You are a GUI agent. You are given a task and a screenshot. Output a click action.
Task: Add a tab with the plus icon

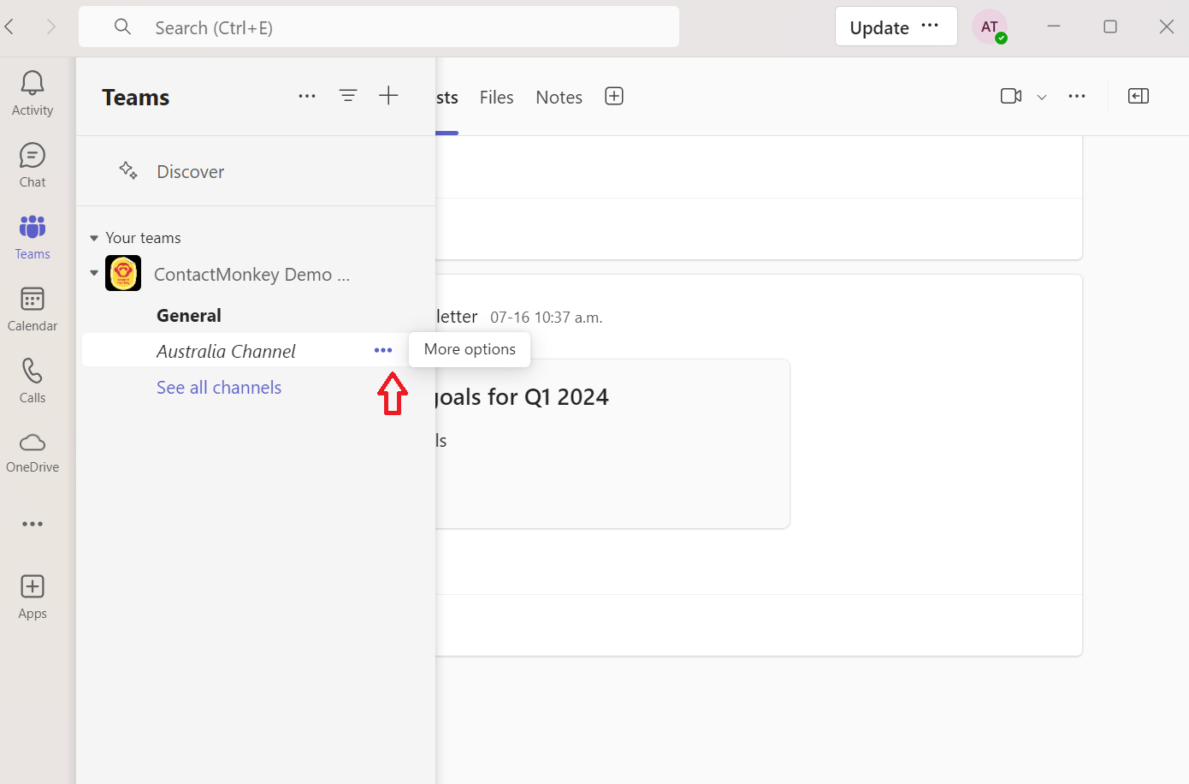pyautogui.click(x=614, y=96)
